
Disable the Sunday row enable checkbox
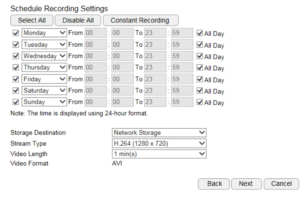[x=15, y=102]
